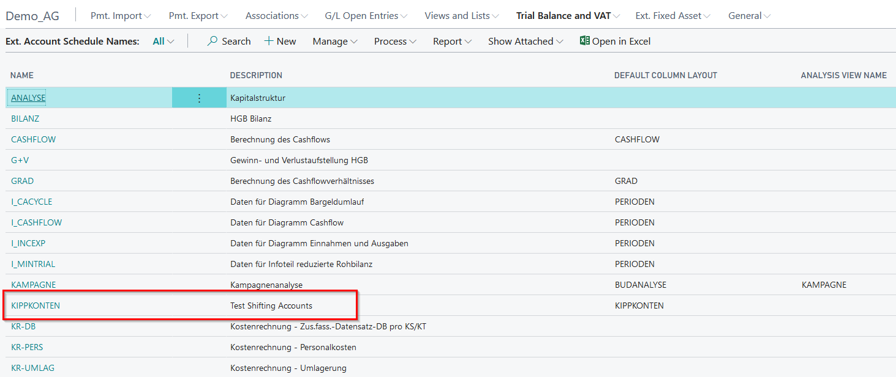
Task: Click the Default Column Layout column header
Action: (x=665, y=75)
